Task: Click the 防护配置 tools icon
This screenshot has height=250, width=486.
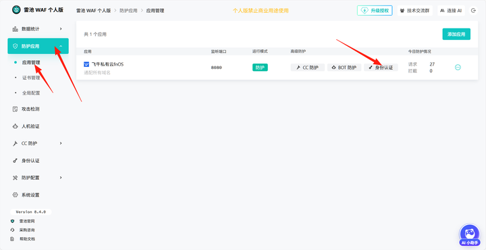Action: pyautogui.click(x=15, y=178)
